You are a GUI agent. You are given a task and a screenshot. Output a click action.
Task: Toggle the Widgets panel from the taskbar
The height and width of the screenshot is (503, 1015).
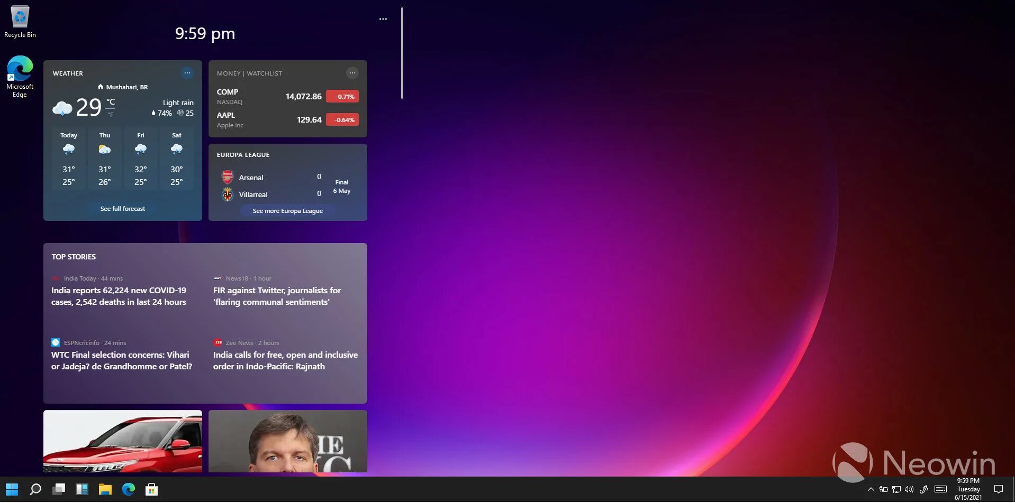pos(82,490)
